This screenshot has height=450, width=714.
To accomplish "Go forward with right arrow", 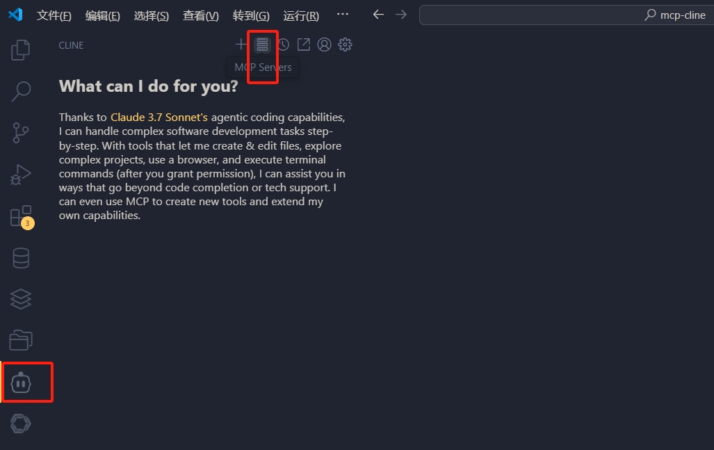I will pyautogui.click(x=400, y=15).
